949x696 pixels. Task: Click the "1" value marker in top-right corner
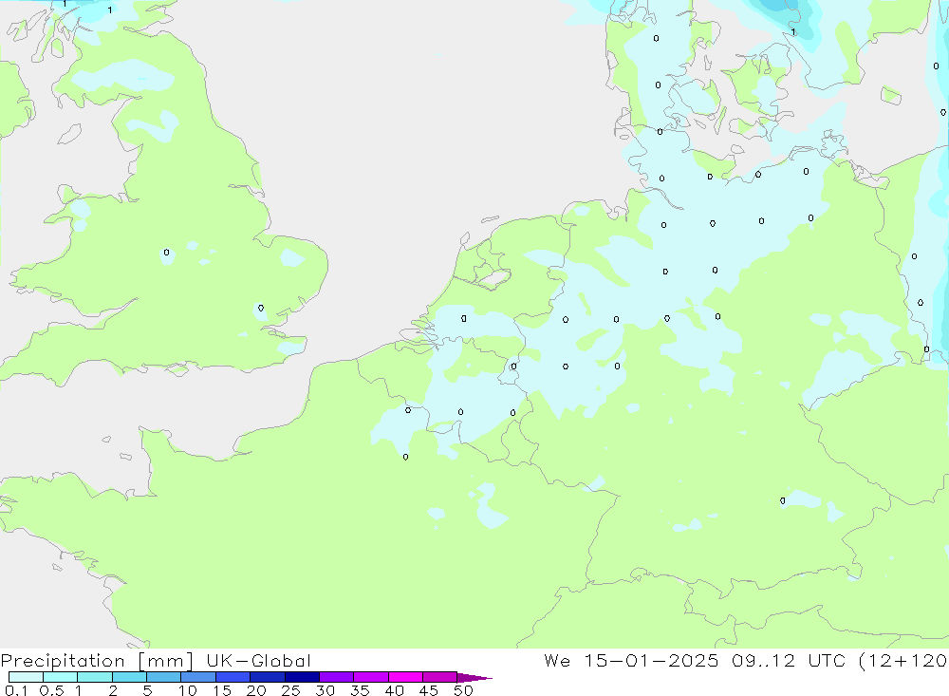click(x=793, y=32)
